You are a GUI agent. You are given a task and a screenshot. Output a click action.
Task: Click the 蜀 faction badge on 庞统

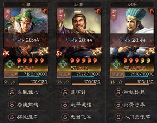click(x=63, y=64)
